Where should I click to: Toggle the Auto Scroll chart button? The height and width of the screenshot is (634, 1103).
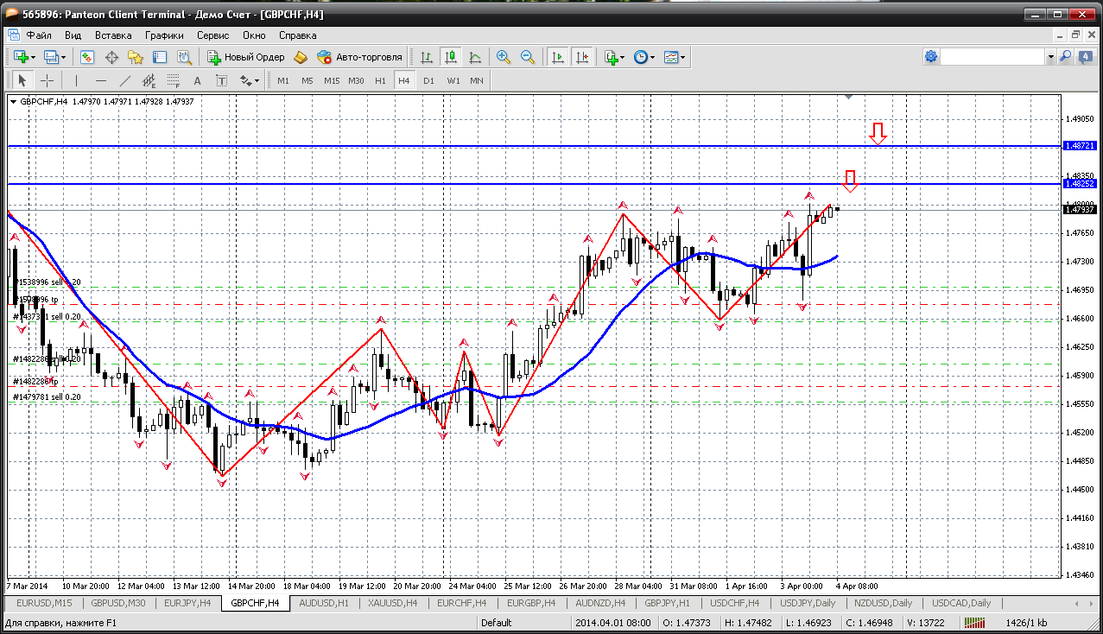558,57
